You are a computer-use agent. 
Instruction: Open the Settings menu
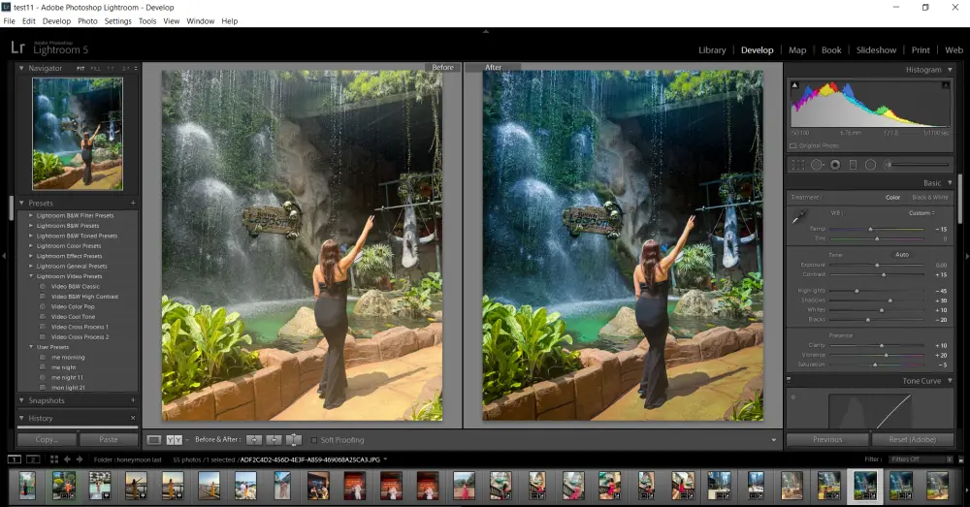(117, 21)
